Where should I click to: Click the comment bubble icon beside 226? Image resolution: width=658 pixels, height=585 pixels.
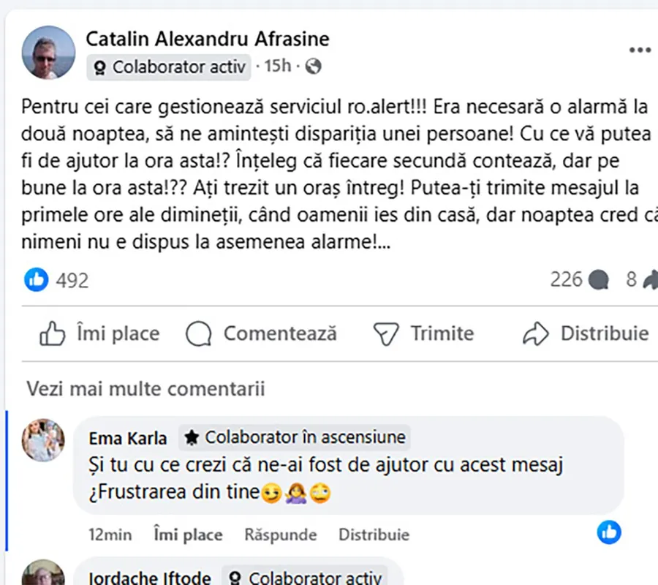[599, 279]
